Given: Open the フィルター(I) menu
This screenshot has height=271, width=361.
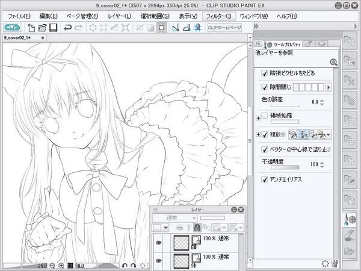Looking at the screenshot, I should click(x=218, y=16).
